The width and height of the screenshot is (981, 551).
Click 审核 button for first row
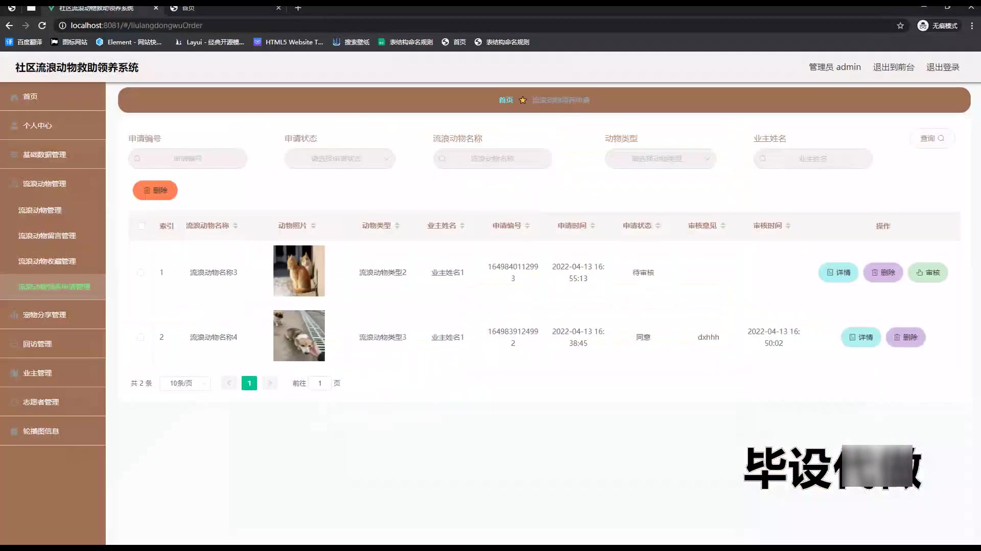click(928, 272)
